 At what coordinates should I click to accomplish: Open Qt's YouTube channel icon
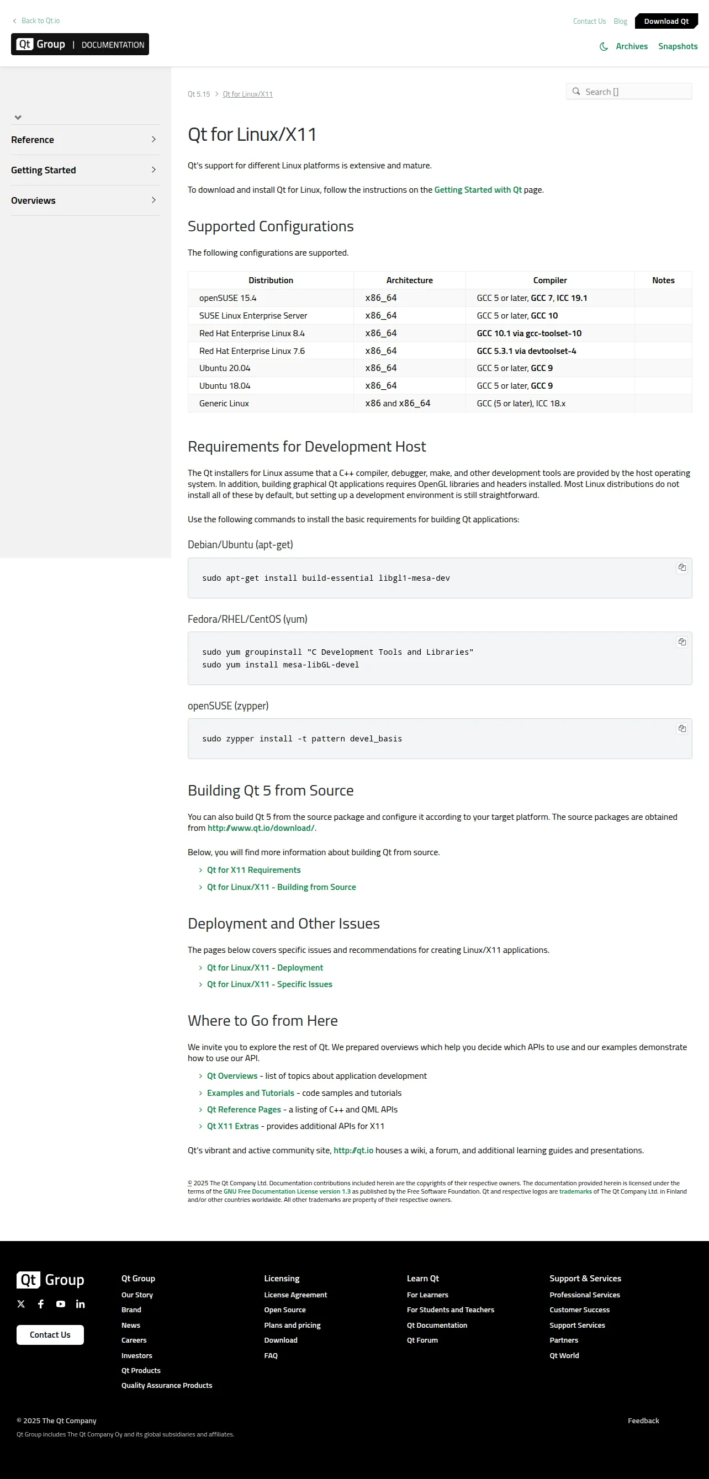(60, 1304)
